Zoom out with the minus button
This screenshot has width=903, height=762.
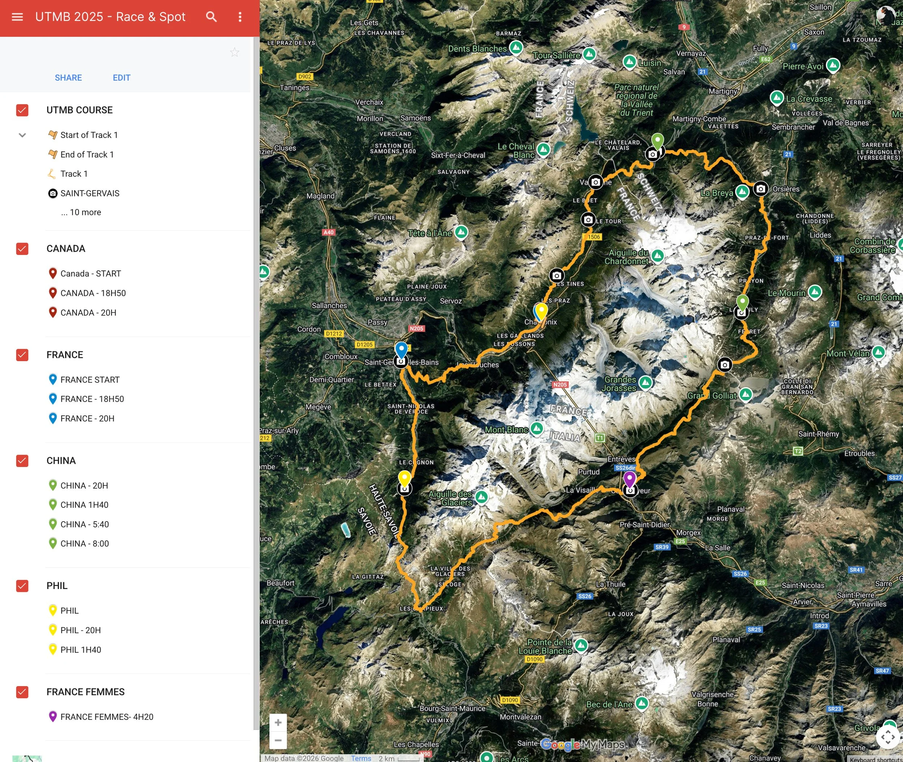point(278,740)
